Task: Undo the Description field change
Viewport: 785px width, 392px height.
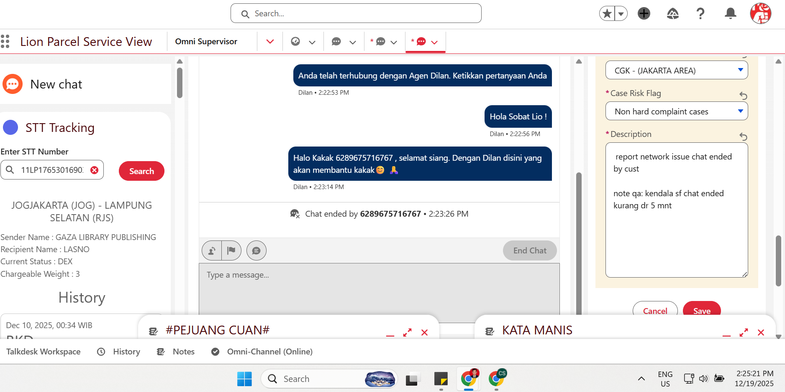Action: [743, 137]
